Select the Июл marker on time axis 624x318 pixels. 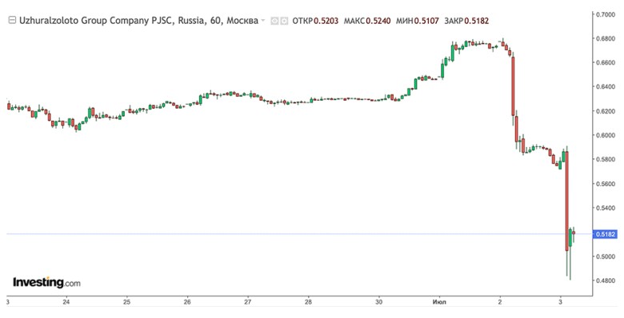tap(439, 302)
